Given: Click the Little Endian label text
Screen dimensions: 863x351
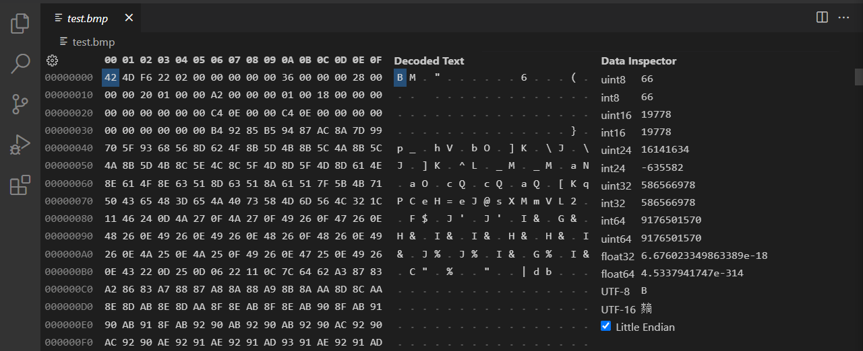Looking at the screenshot, I should pos(645,327).
